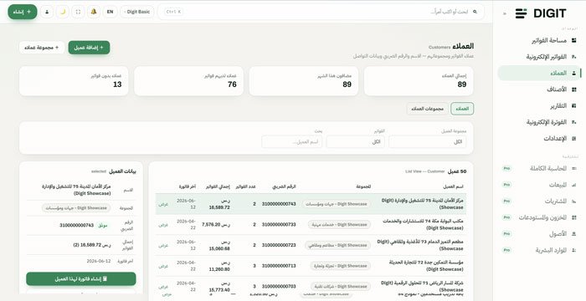Select customer شركة المسار الرياض 71 row name
Image resolution: width=586 pixels, height=301 pixels.
click(x=422, y=287)
